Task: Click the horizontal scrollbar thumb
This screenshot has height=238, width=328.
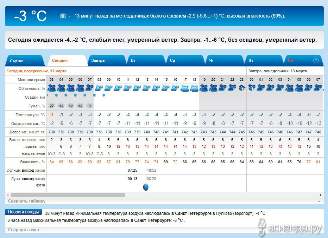Action: pyautogui.click(x=68, y=195)
